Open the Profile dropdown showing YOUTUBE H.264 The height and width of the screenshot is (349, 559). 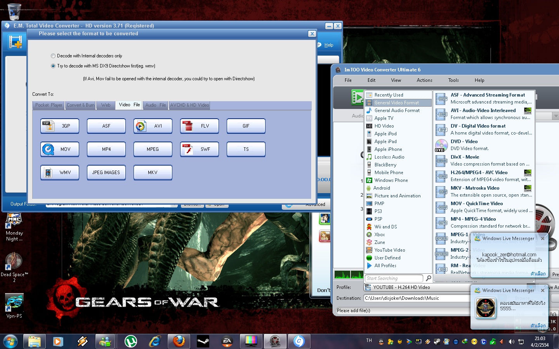[417, 287]
